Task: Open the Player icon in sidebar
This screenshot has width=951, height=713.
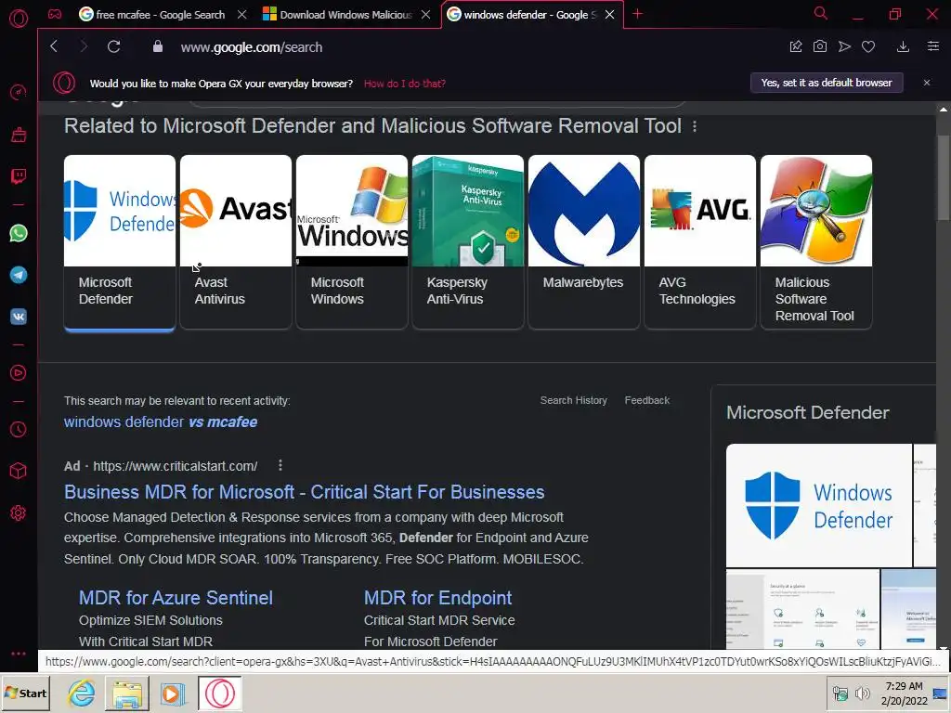Action: (19, 373)
